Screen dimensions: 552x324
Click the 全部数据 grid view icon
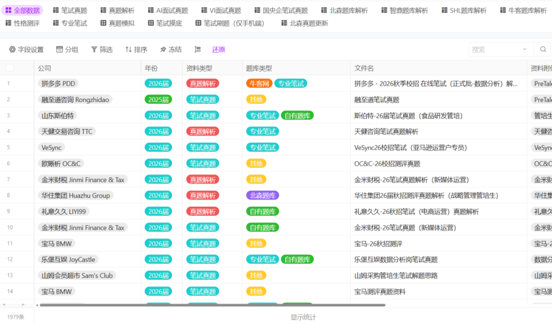click(8, 10)
